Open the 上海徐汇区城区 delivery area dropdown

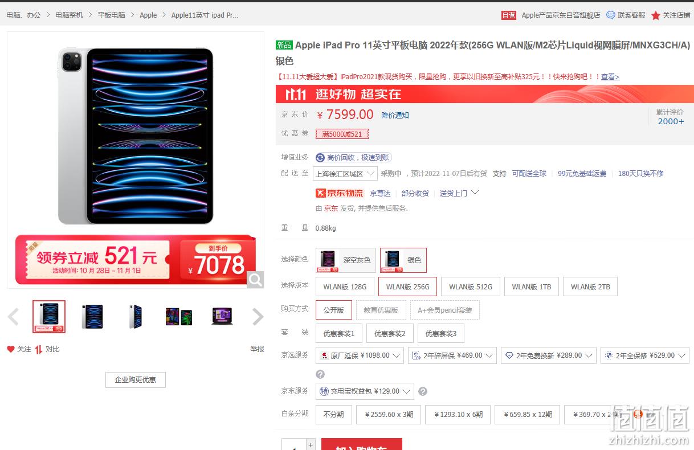click(345, 174)
